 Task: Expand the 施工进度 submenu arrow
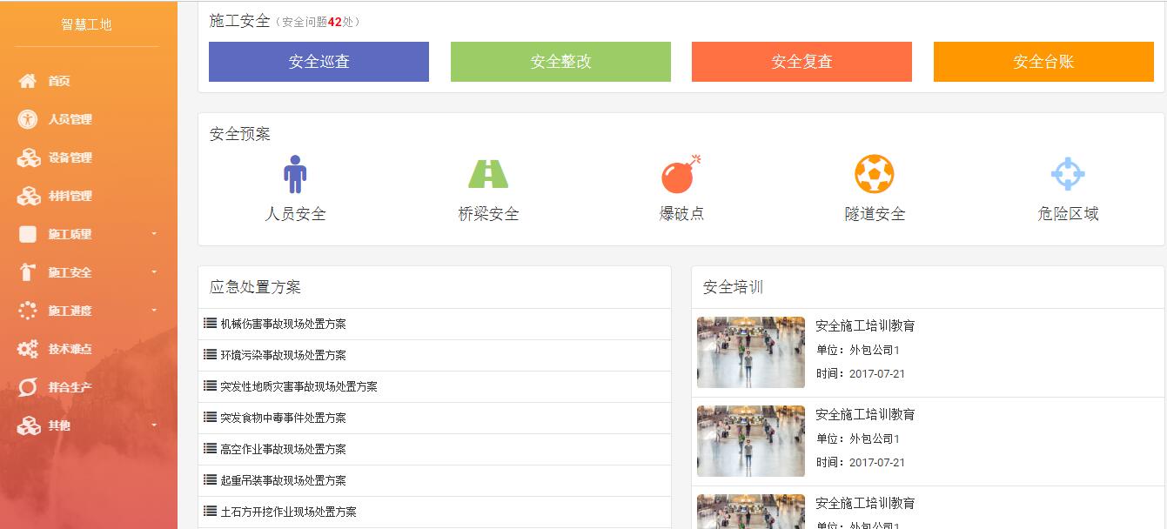tap(154, 311)
